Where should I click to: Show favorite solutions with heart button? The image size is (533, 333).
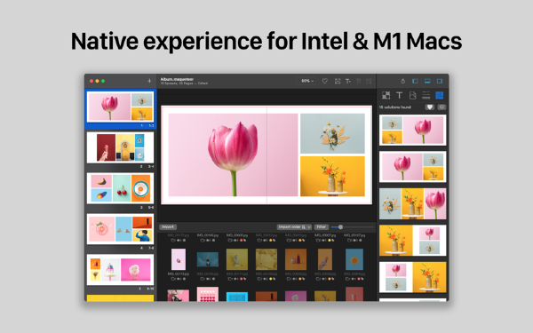tap(430, 107)
